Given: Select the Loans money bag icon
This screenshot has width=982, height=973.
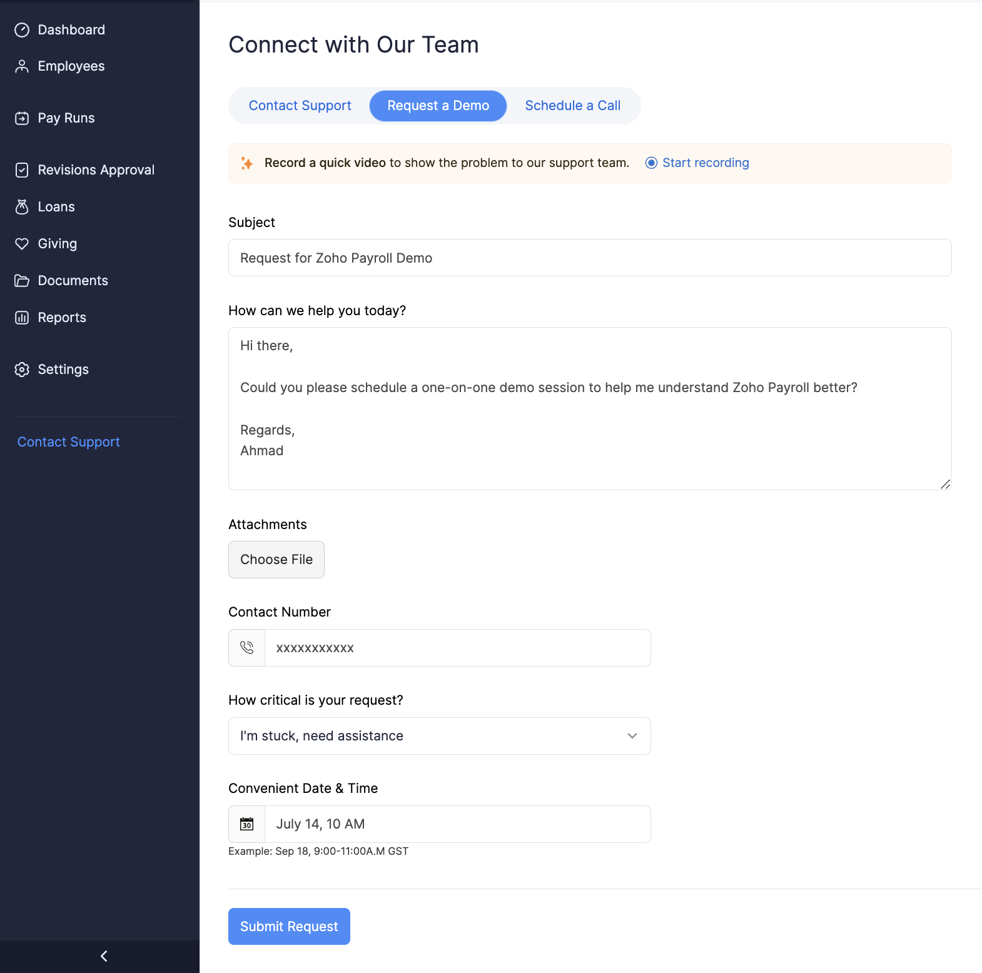Looking at the screenshot, I should click(22, 207).
